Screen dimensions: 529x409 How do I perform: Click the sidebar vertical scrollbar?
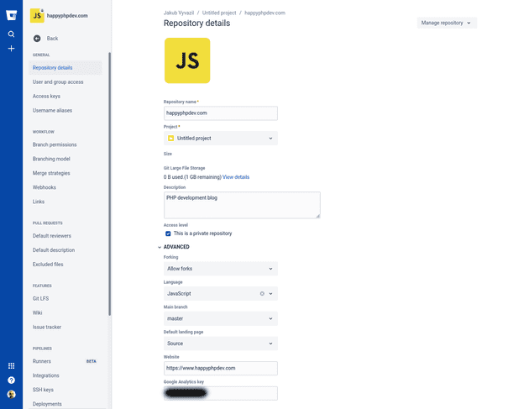point(109,184)
